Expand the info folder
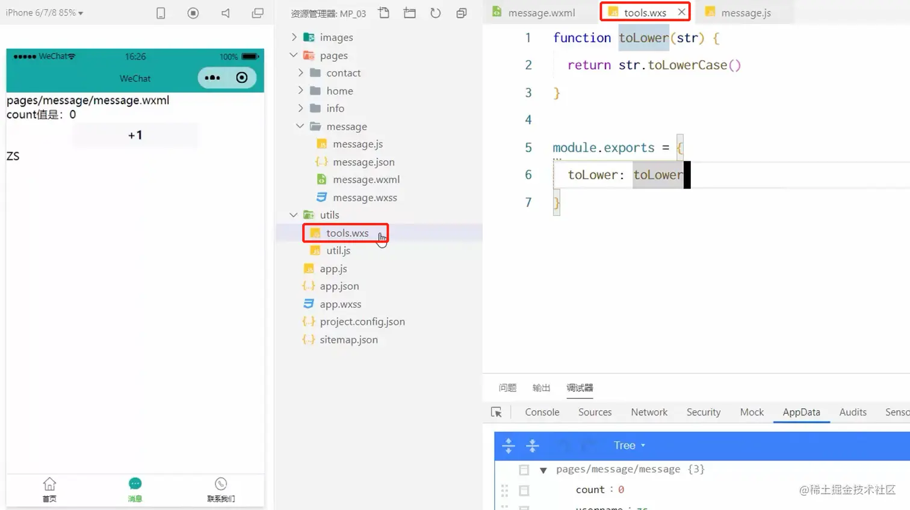Screen dimensions: 910x510 pyautogui.click(x=300, y=108)
